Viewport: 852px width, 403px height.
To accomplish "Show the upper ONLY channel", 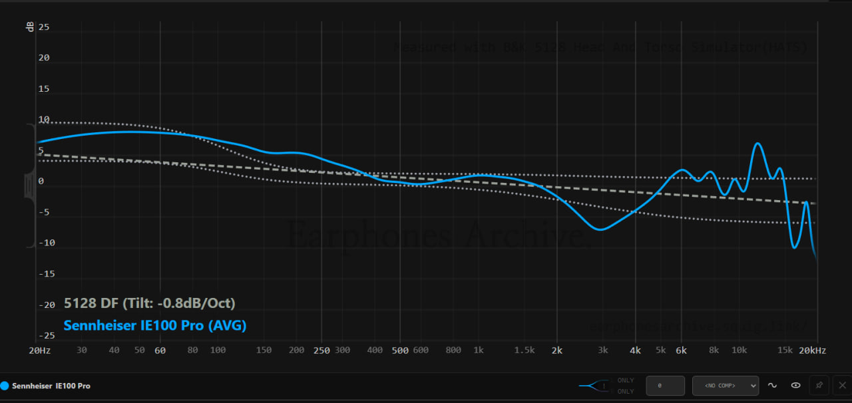I will tap(626, 380).
